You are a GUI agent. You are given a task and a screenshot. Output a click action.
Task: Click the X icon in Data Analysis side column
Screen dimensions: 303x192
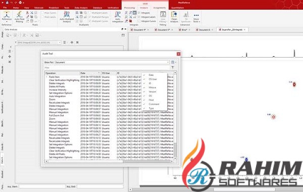pos(10,62)
